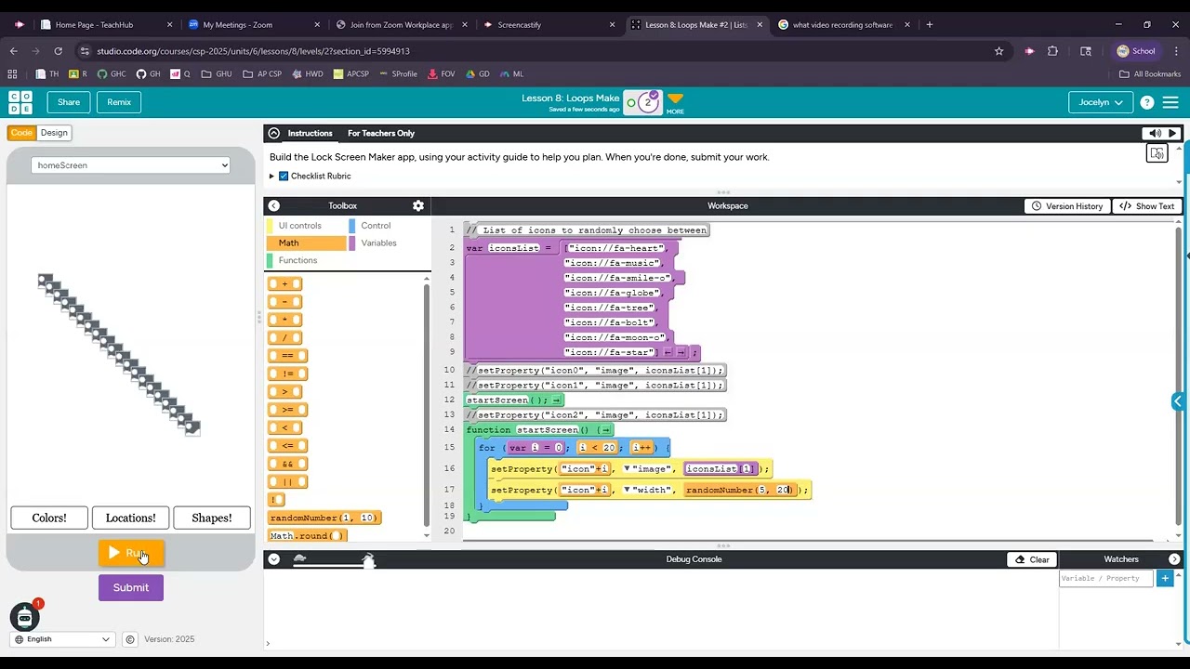
Task: Open the GHC bookmark
Action: click(x=112, y=73)
